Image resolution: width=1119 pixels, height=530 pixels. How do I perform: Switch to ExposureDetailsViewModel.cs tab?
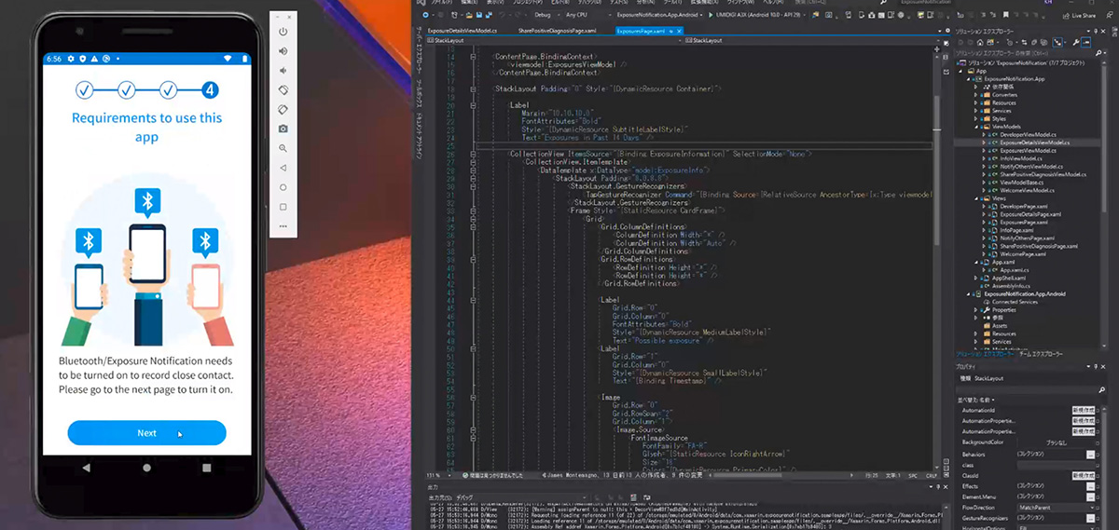(x=464, y=31)
